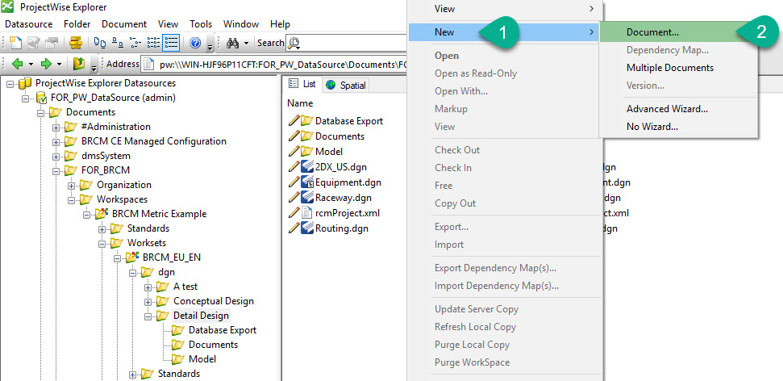The height and width of the screenshot is (381, 783).
Task: Open the binoculars search dropdown arrow
Action: pyautogui.click(x=246, y=44)
